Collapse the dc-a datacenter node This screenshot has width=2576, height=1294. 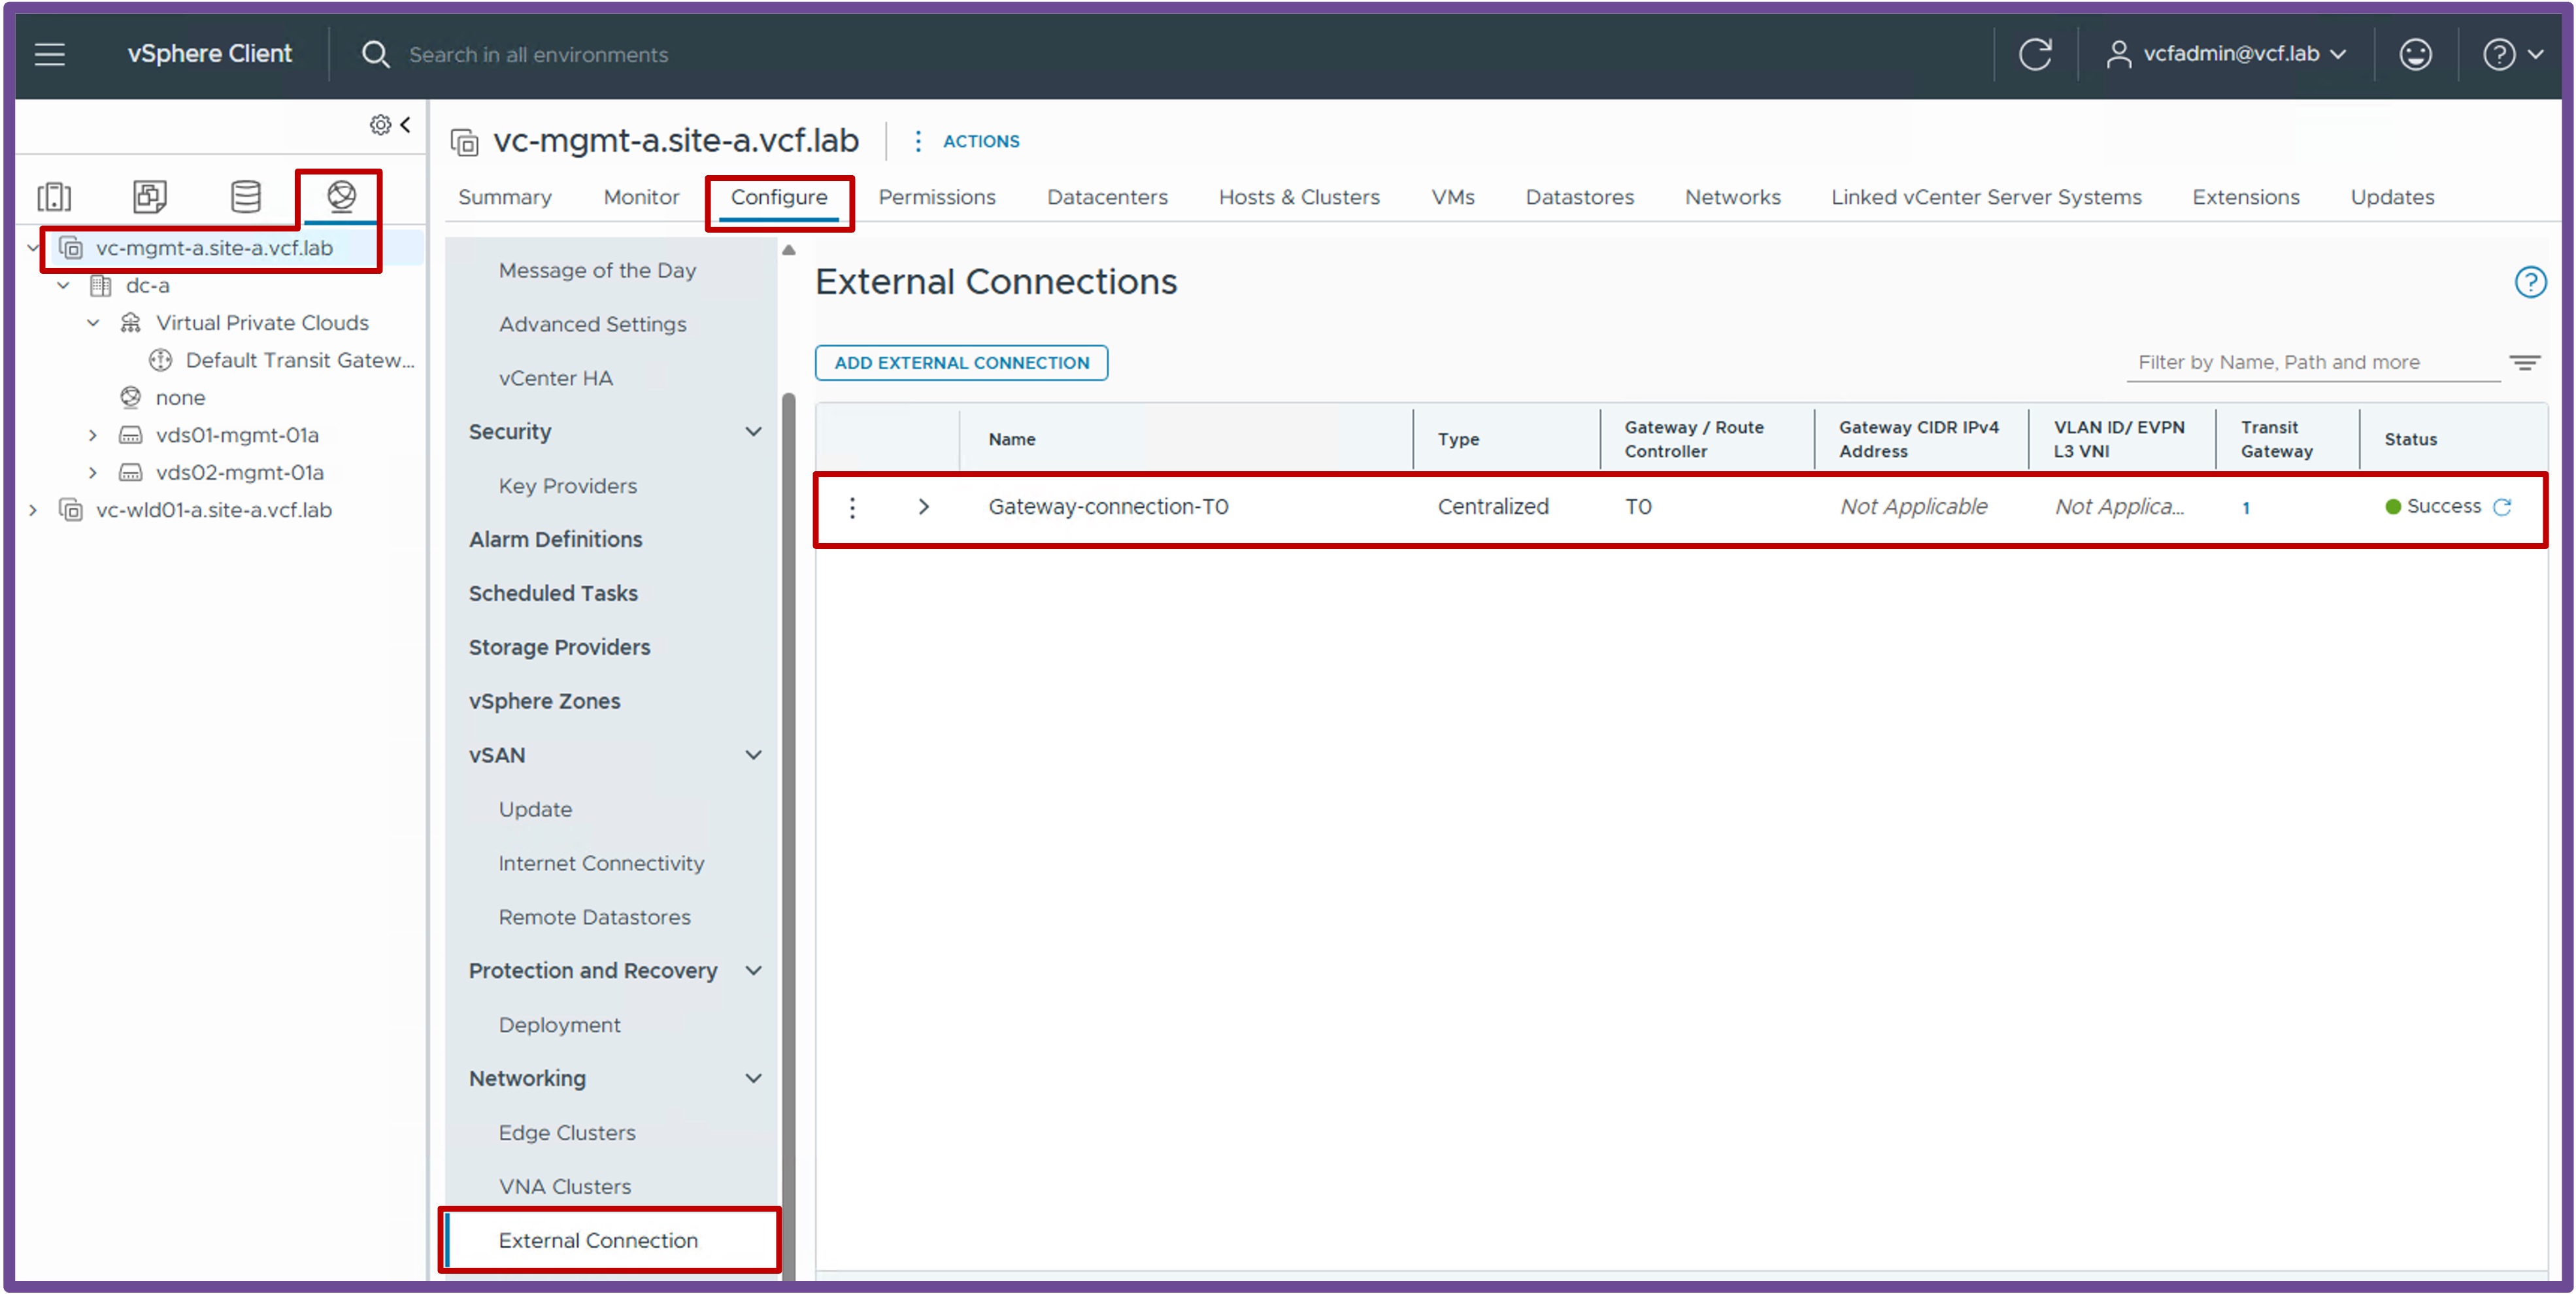coord(63,286)
